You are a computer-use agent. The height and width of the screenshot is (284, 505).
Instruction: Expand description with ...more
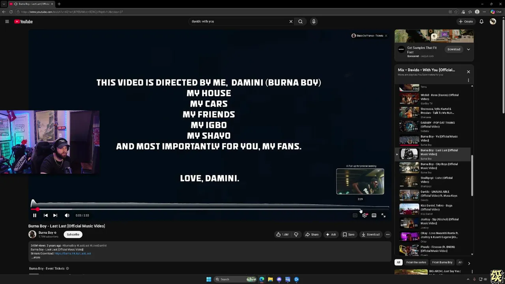pos(36,258)
